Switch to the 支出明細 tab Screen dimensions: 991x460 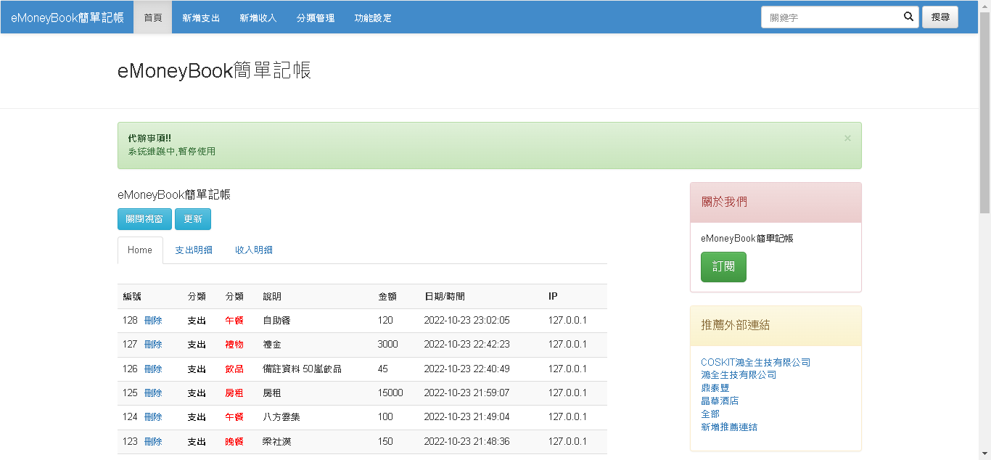tap(194, 250)
